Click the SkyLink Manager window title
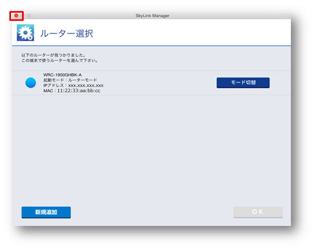 (153, 15)
